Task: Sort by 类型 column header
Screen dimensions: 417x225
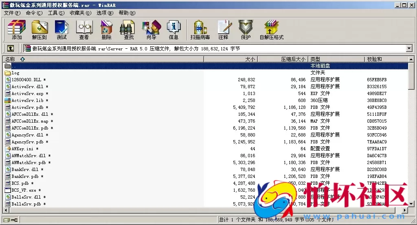Action: (x=336, y=59)
